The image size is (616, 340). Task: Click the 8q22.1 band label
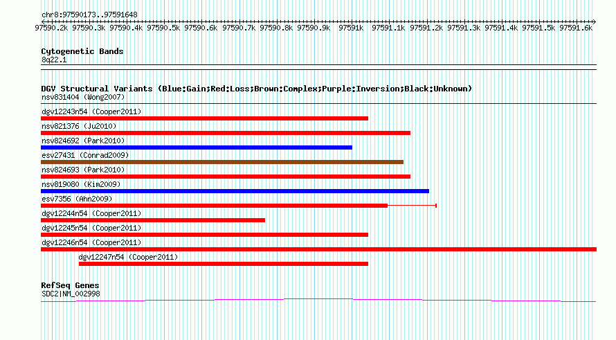54,60
